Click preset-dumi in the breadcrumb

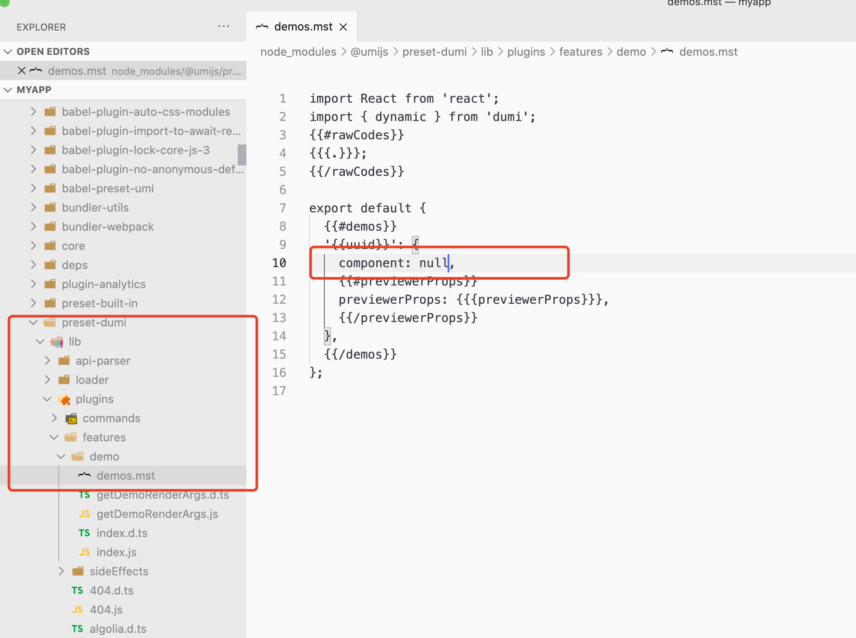coord(435,52)
